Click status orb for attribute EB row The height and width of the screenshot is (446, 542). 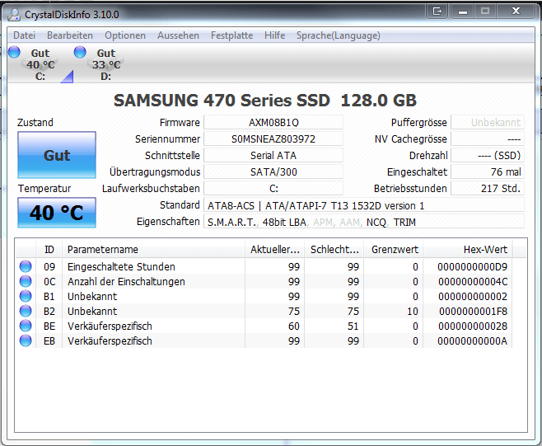coord(26,340)
